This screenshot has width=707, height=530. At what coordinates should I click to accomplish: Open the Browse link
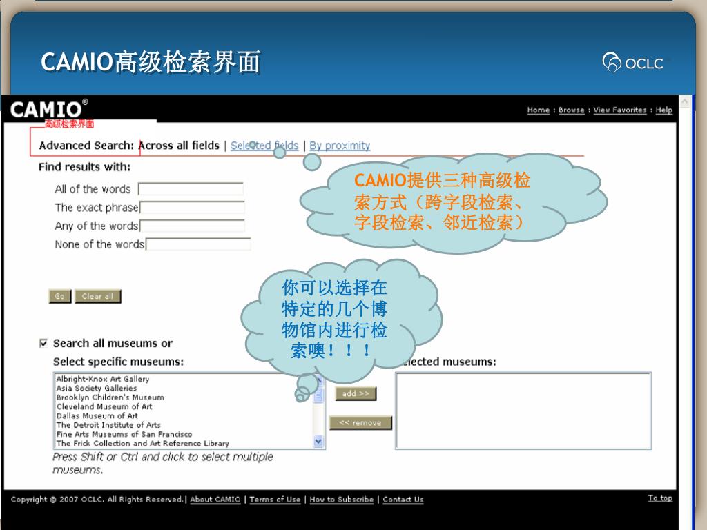(x=571, y=110)
